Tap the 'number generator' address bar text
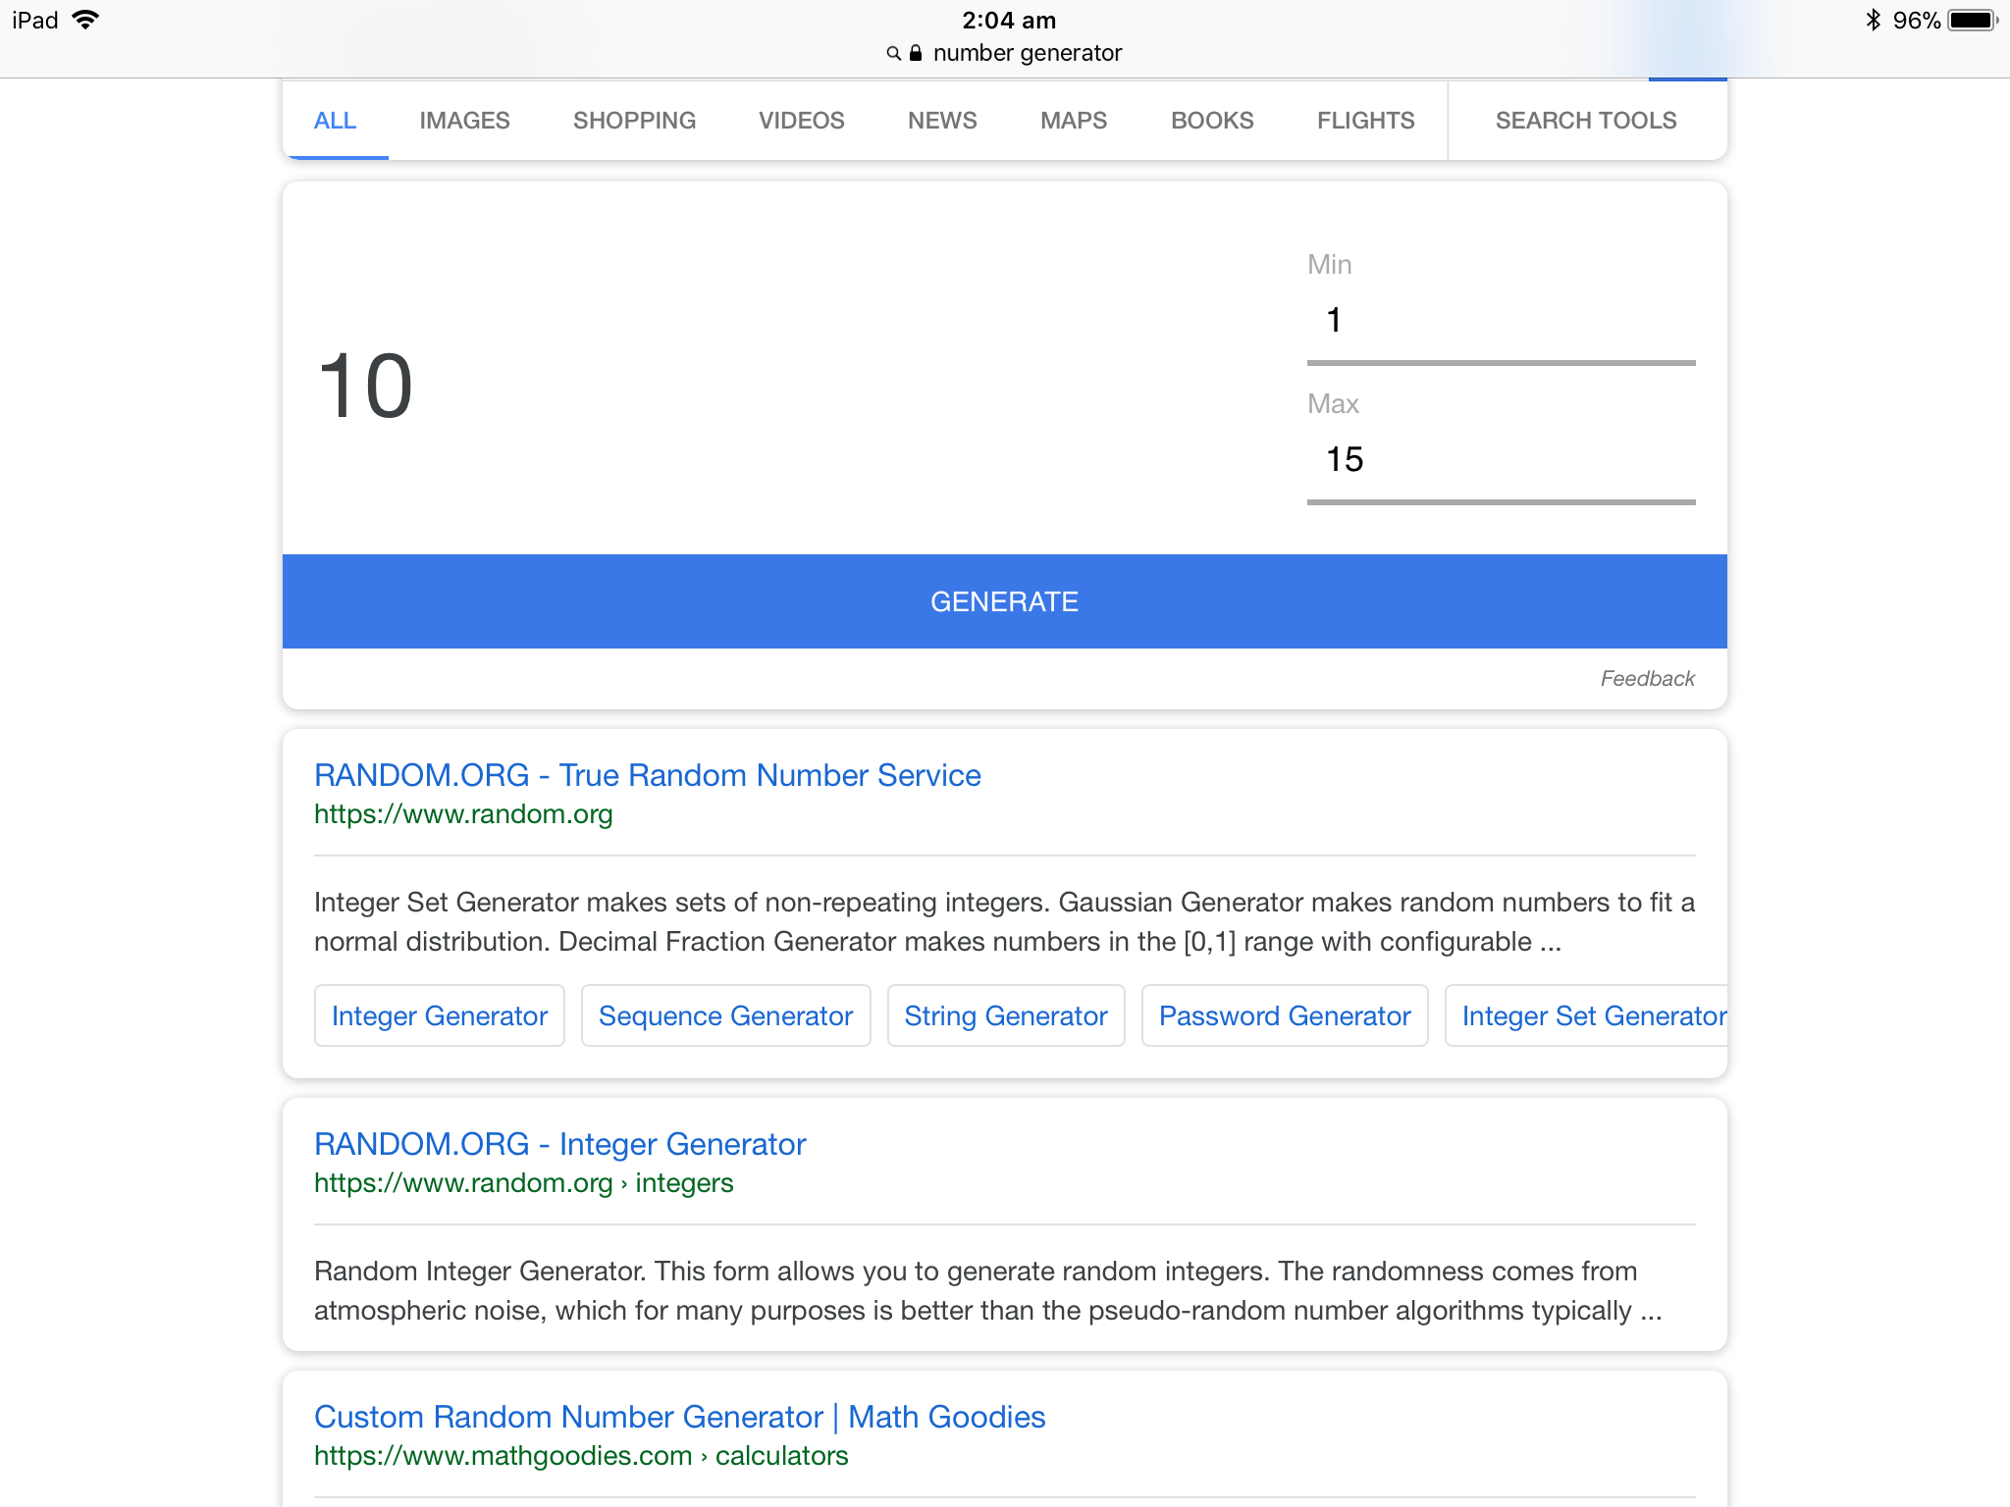 click(1027, 53)
